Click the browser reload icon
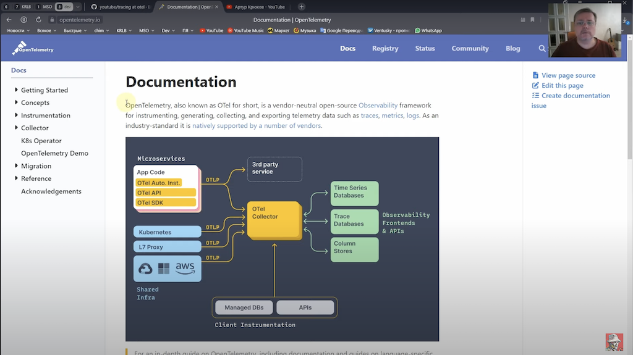Screen dimensions: 633x355 [x=38, y=19]
